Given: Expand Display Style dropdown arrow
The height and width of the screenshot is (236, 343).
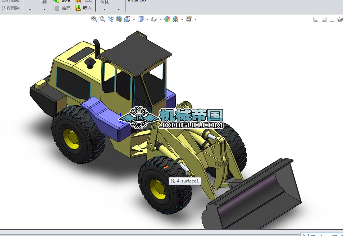Looking at the screenshot, I should pos(147,19).
